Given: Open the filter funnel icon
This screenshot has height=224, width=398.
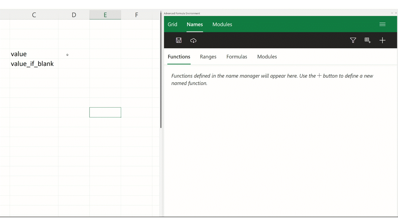Looking at the screenshot, I should tap(353, 40).
